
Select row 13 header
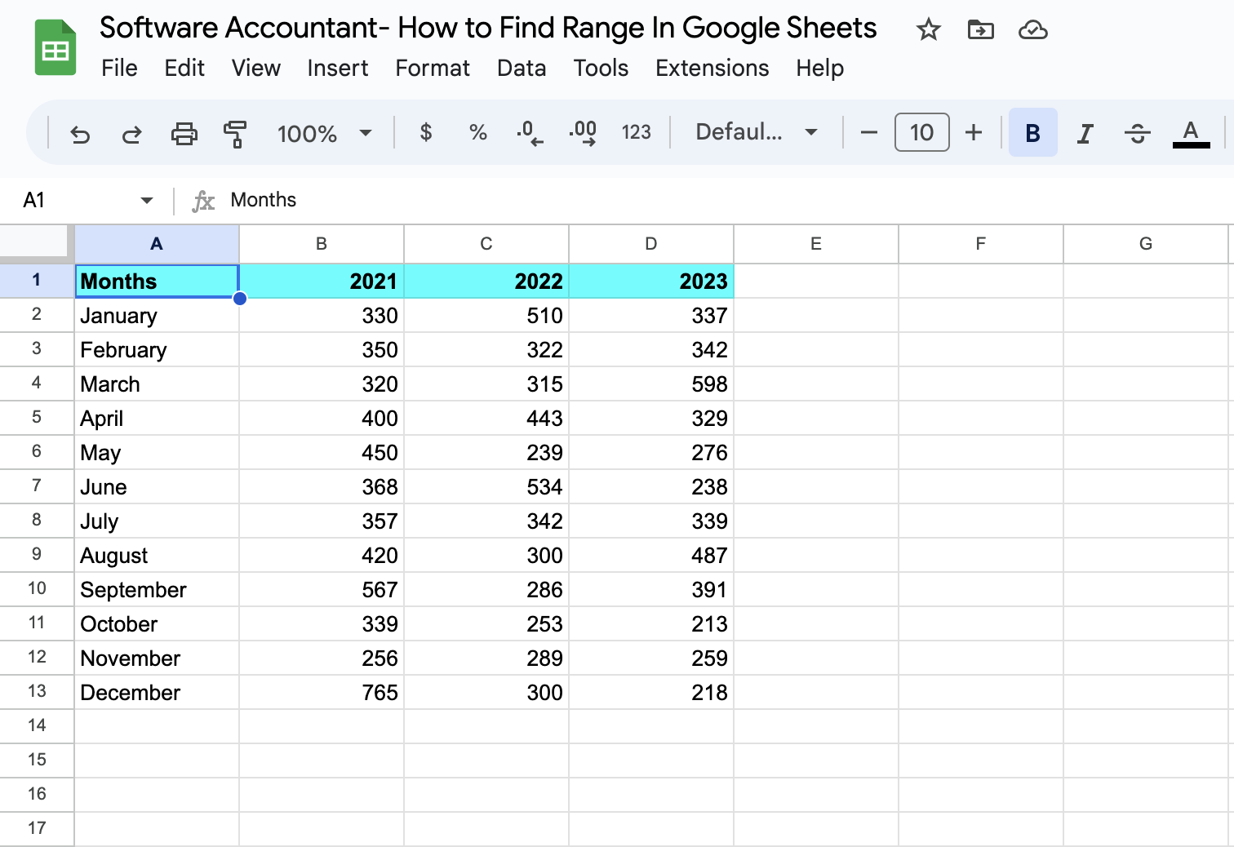[37, 692]
